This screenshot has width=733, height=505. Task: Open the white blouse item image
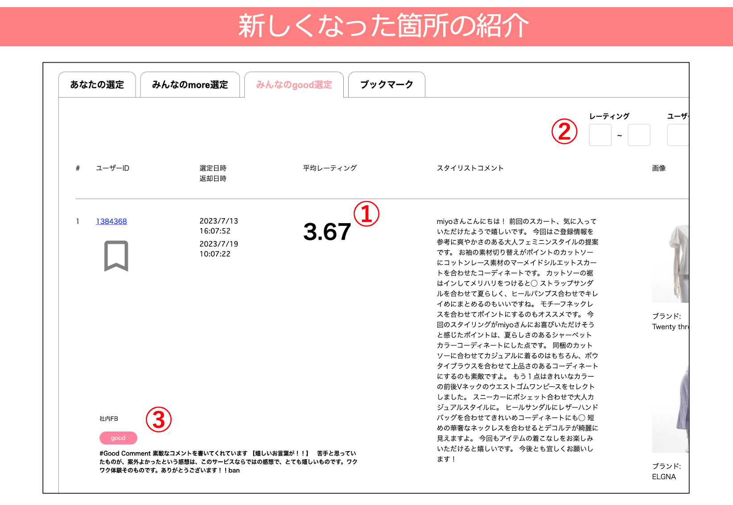coord(671,263)
